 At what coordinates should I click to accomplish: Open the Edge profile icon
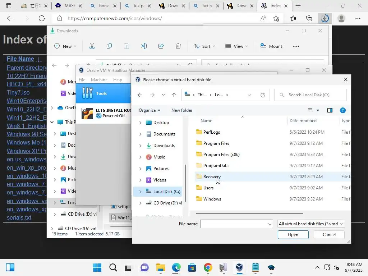tap(341, 18)
